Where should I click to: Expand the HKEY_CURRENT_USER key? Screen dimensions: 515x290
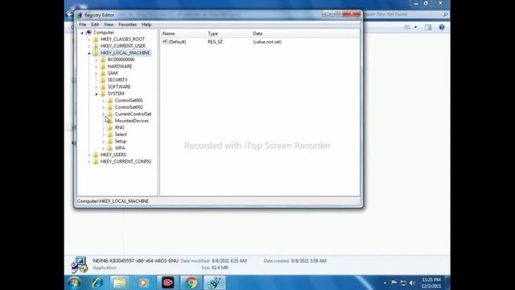[89, 46]
